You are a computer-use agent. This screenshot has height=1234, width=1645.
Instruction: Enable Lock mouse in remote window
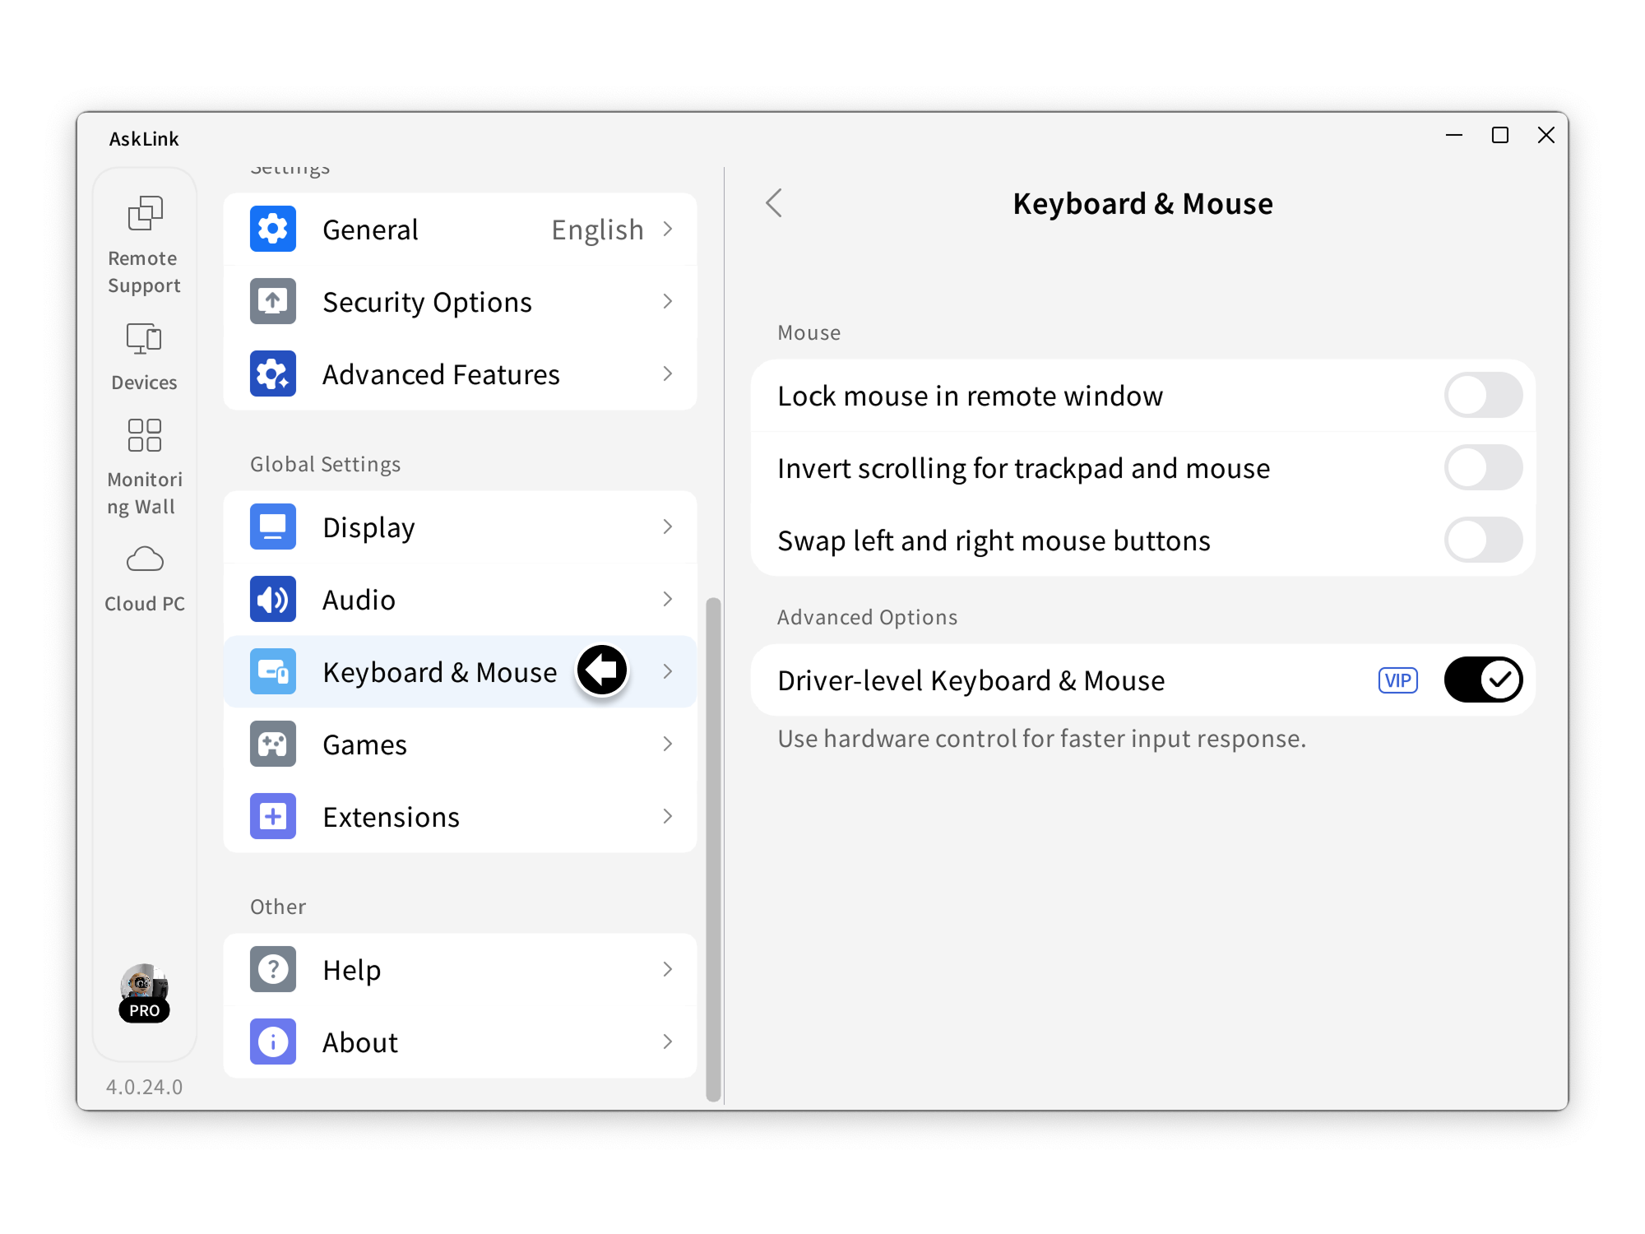coord(1483,396)
